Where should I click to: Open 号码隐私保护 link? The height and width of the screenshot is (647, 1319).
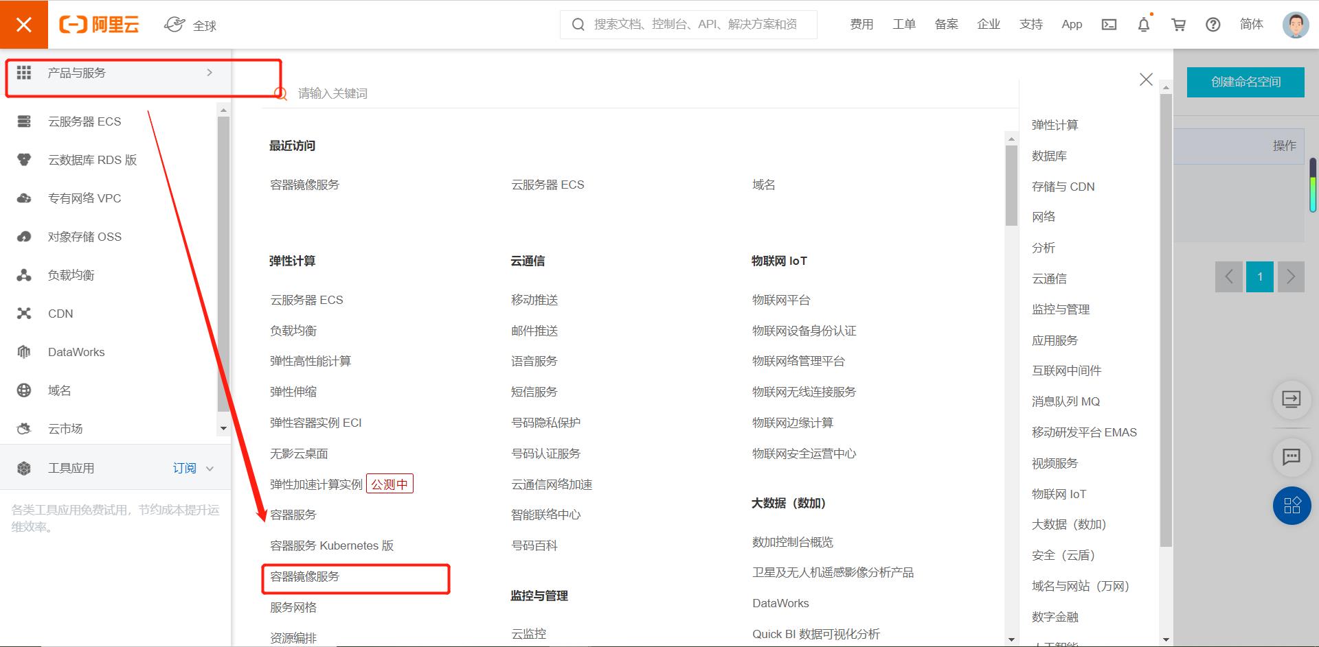[x=545, y=423]
